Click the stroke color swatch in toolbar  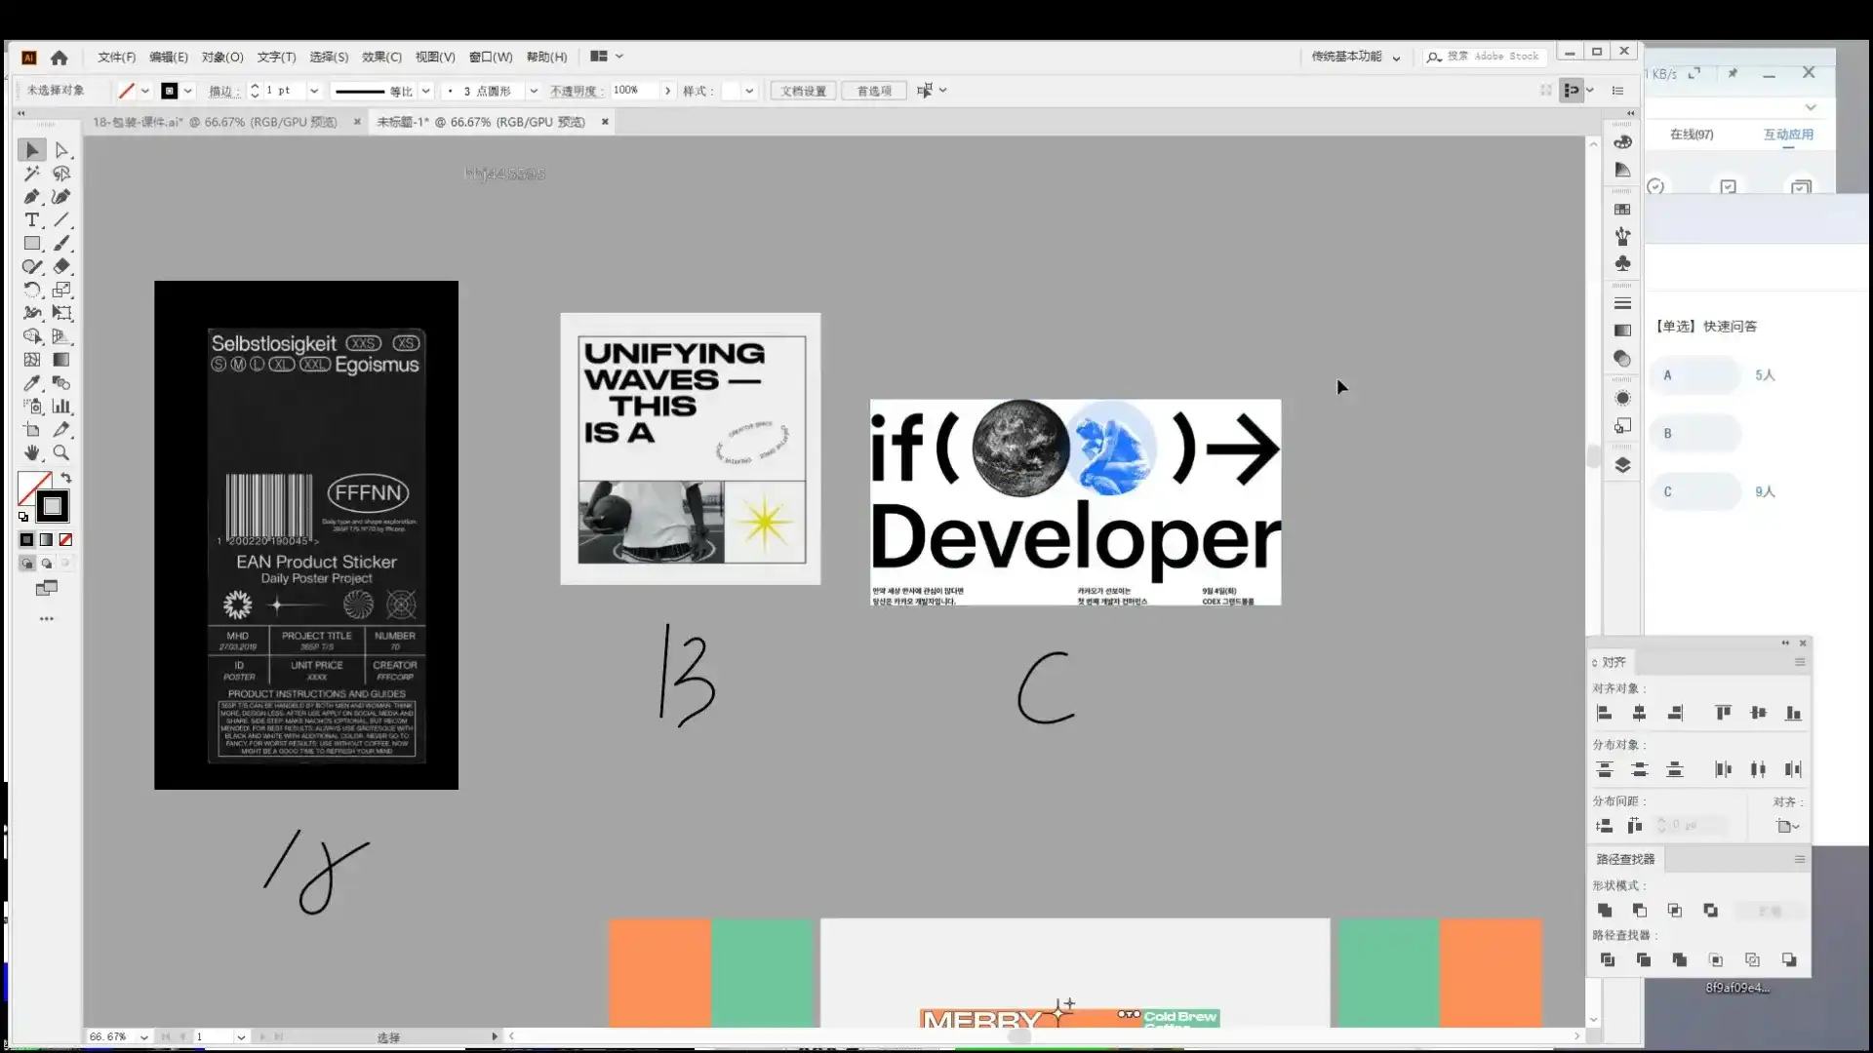click(53, 506)
